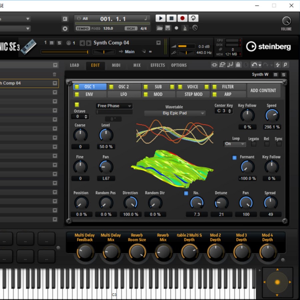Screen dimensions: 300x300
Task: Start playback with the Play button
Action: click(x=160, y=18)
